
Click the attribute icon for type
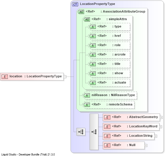(93, 27)
